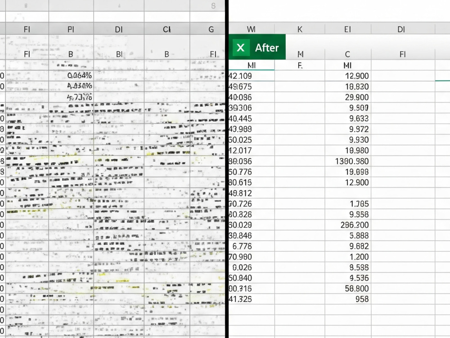Select the cell with value 6.776

pyautogui.click(x=252, y=246)
